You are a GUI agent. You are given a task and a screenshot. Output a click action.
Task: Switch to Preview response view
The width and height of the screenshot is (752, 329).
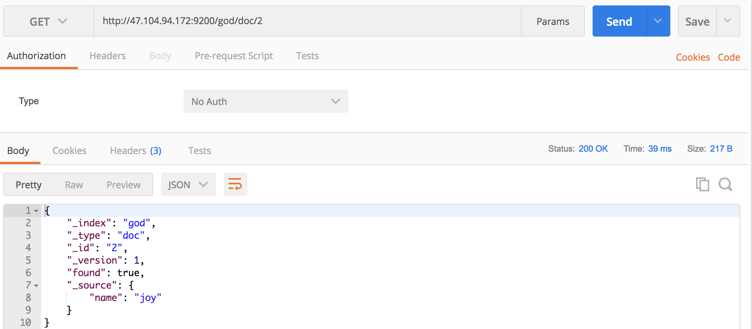(x=124, y=185)
